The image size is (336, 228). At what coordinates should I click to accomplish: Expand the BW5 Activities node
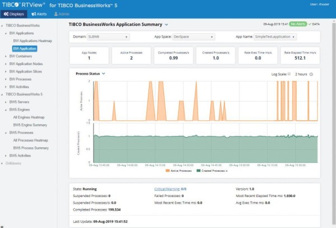(x=6, y=156)
